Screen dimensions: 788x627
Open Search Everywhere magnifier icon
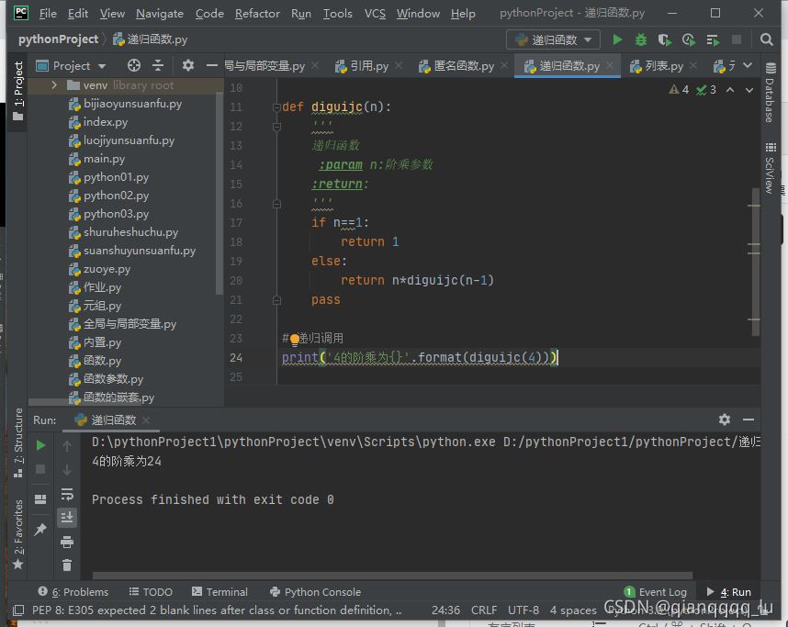pyautogui.click(x=767, y=39)
